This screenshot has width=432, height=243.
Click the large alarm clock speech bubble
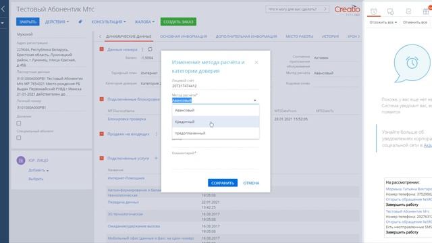[412, 63]
